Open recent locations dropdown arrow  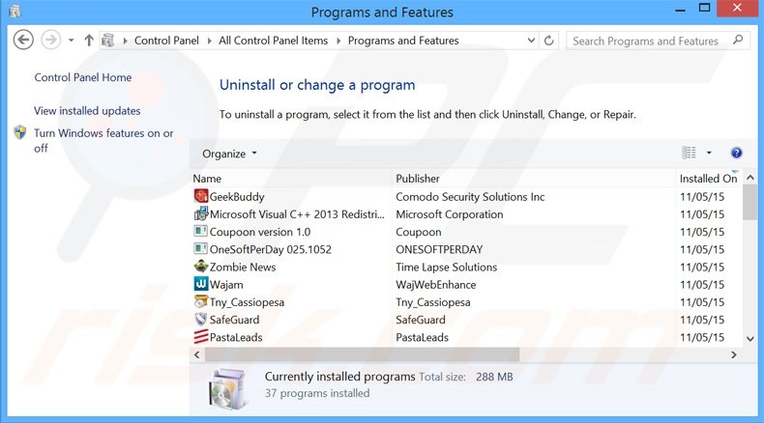click(x=72, y=41)
